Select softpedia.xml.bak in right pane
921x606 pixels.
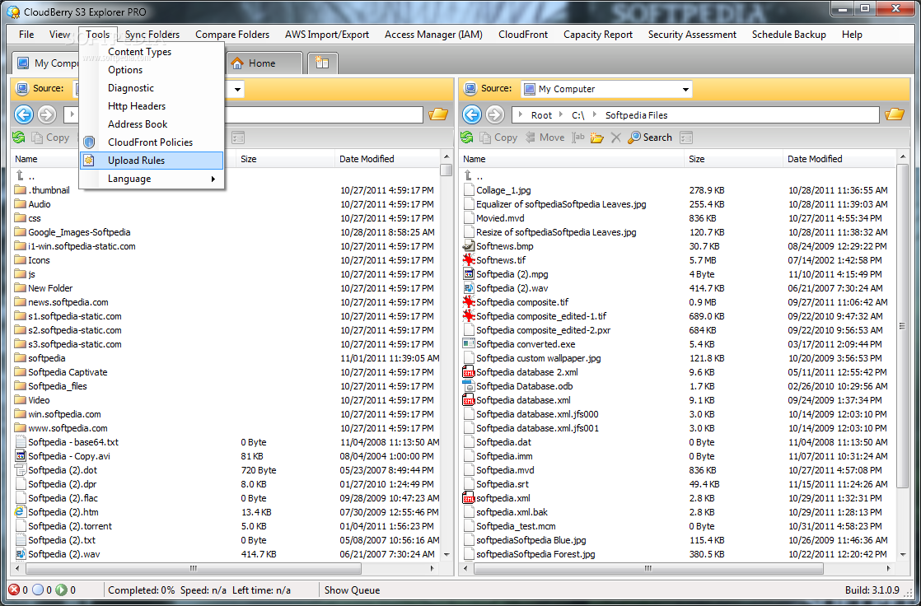tap(512, 512)
